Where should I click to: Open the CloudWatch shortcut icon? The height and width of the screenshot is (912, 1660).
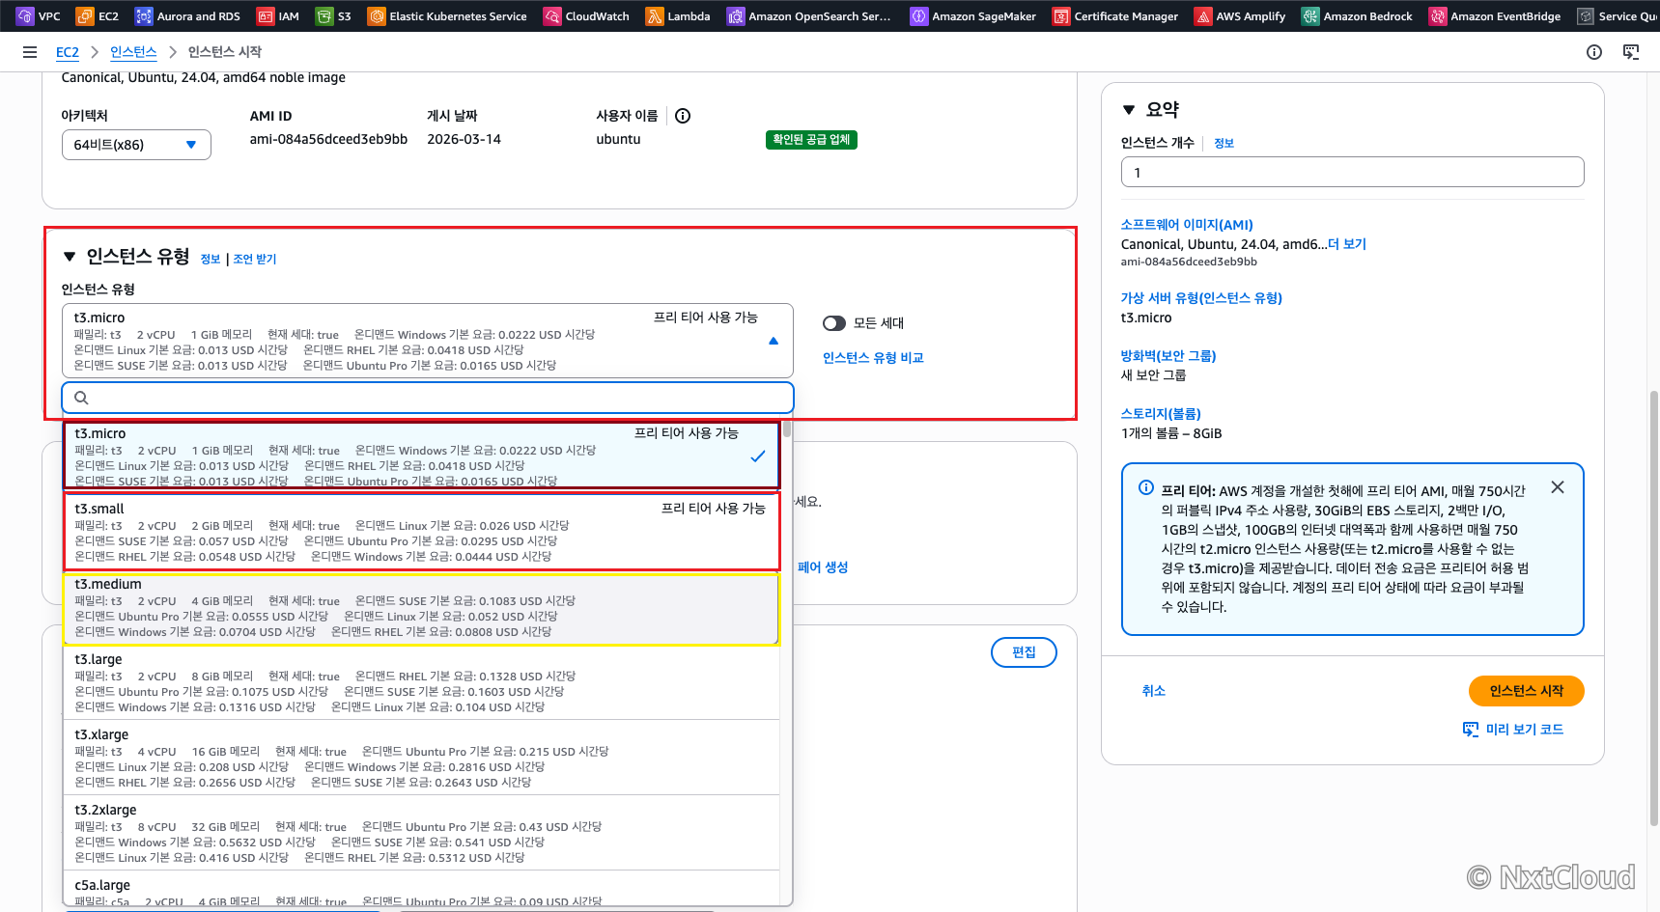pos(552,16)
